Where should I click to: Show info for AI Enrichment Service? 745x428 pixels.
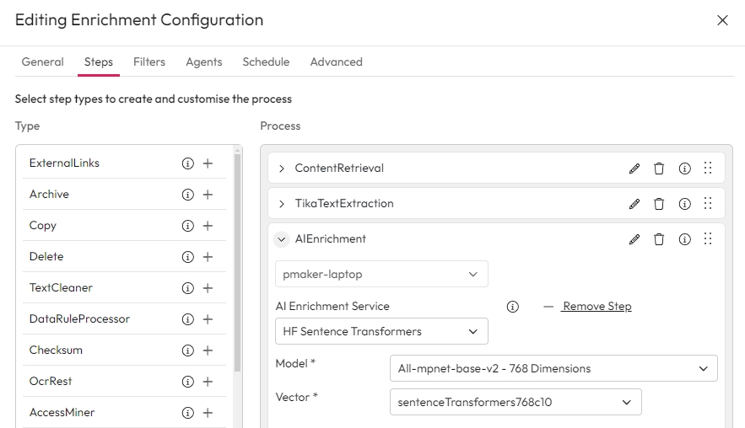(512, 307)
